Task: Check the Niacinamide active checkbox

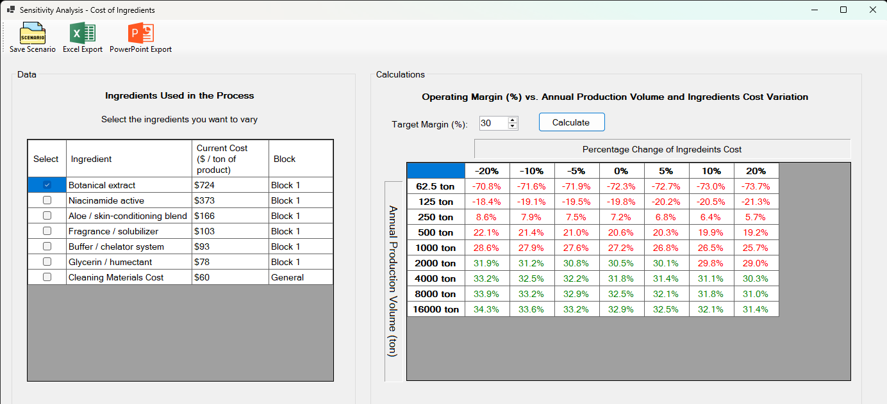Action: (47, 200)
